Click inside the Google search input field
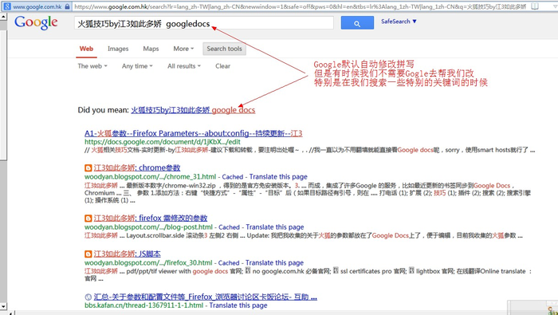The image size is (558, 315). click(x=204, y=23)
